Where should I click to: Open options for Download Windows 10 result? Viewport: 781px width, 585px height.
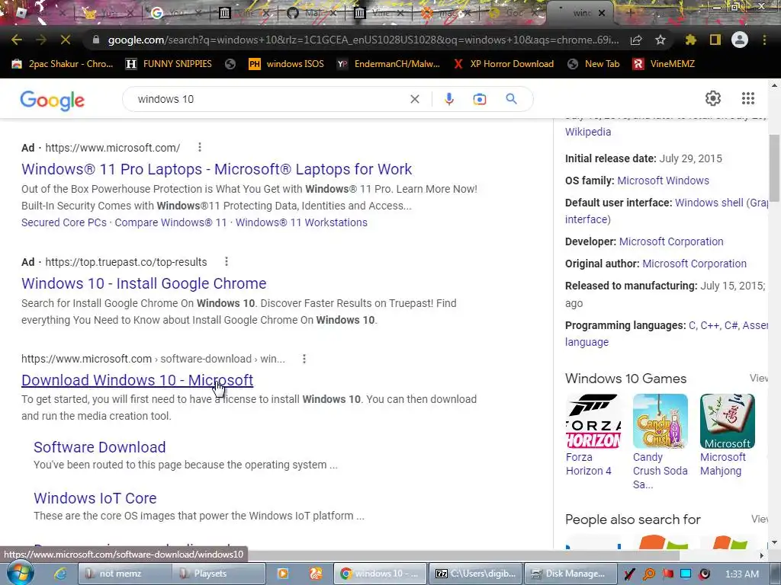(304, 359)
